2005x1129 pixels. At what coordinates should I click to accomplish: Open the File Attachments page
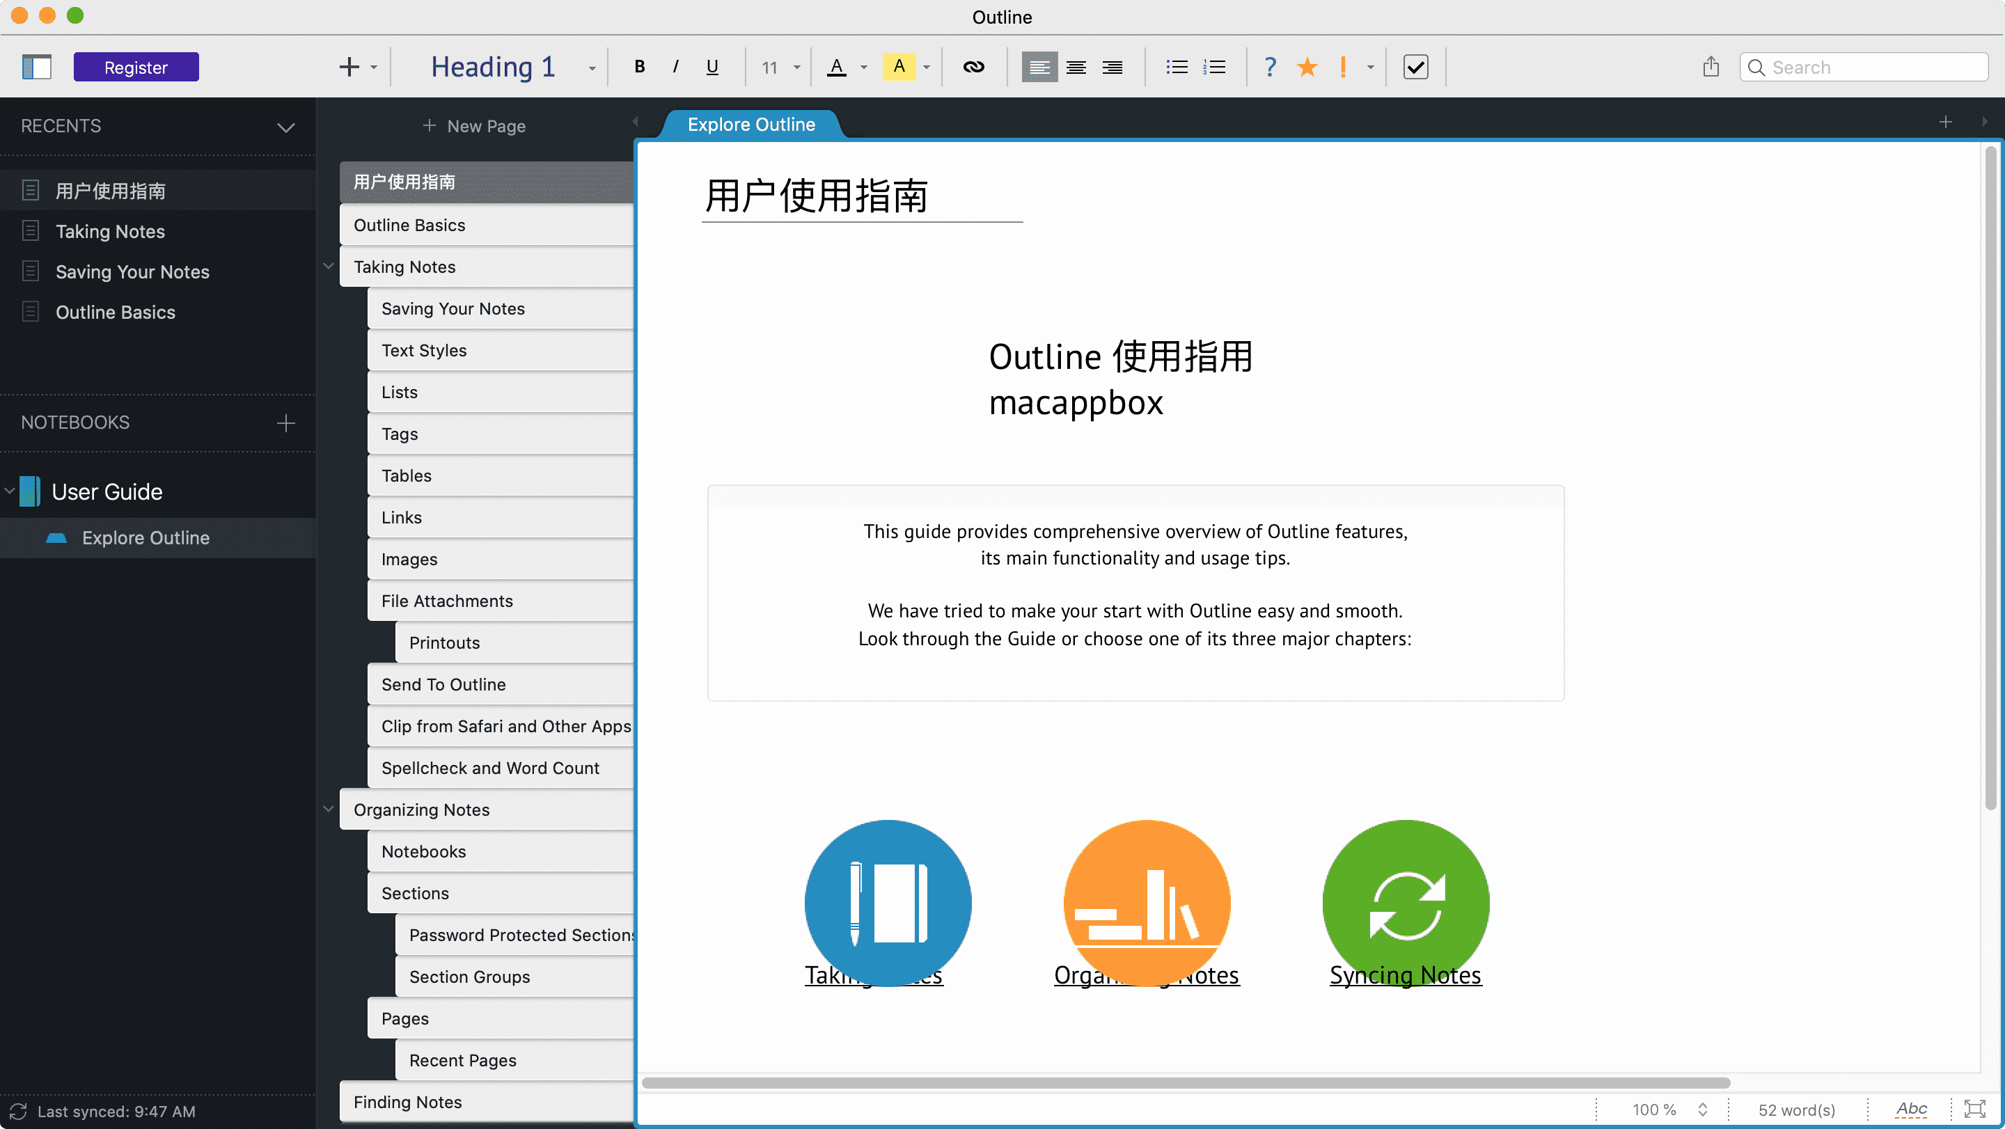(x=501, y=601)
